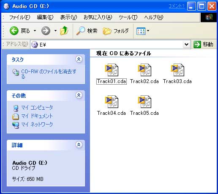Open the Tools (ツール) menu

tap(128, 17)
